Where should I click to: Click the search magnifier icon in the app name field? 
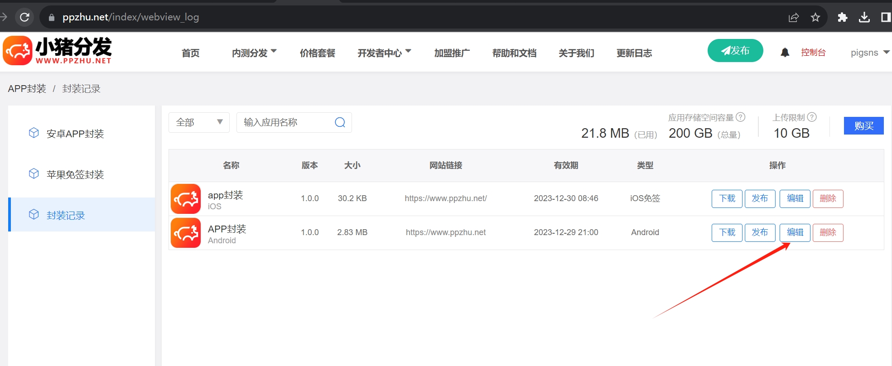[340, 122]
